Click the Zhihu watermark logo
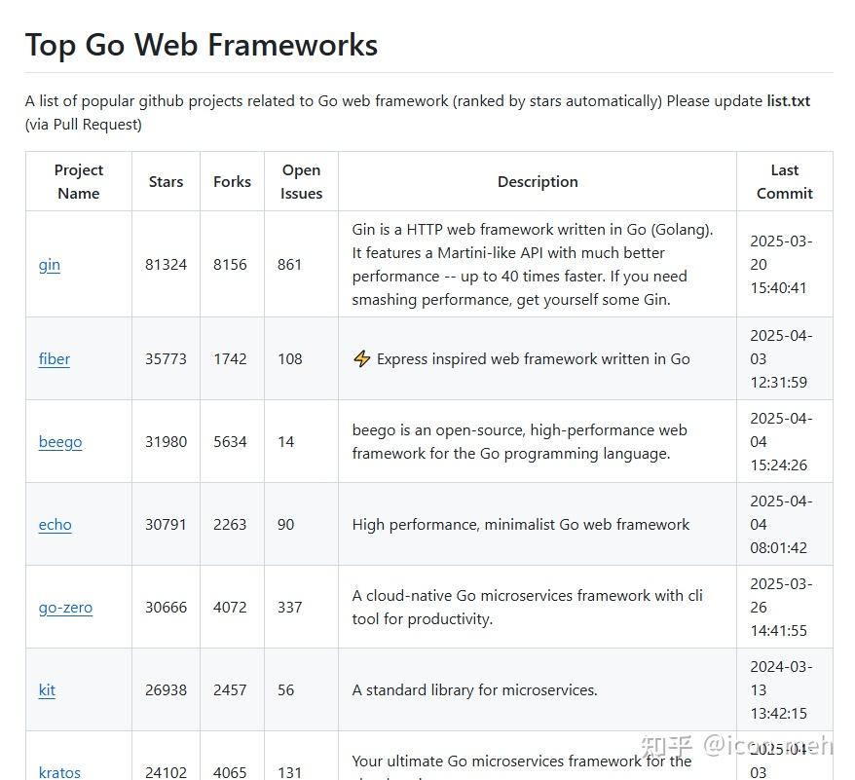Image resolution: width=855 pixels, height=780 pixels. coord(668,746)
